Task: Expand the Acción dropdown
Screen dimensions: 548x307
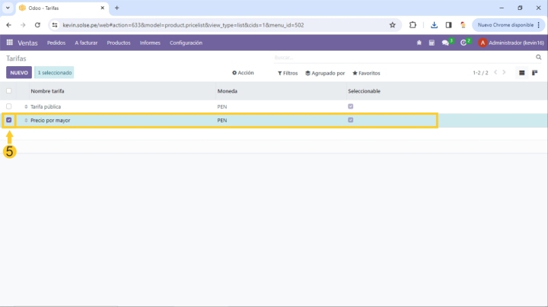Action: (x=243, y=73)
